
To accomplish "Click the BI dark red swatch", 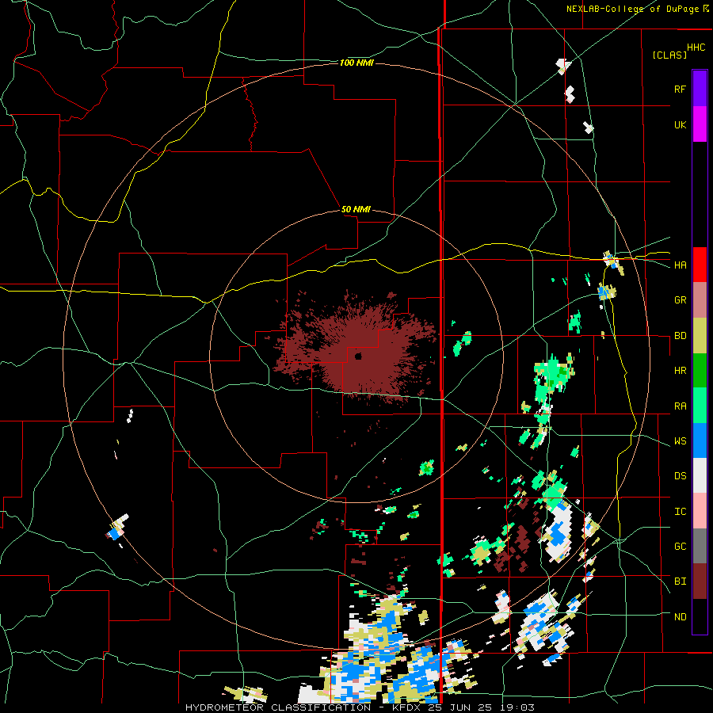I will 700,581.
